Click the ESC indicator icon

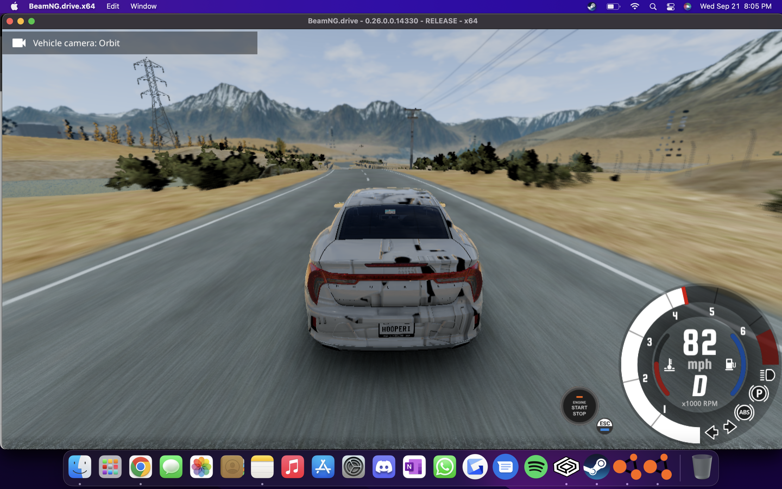[605, 426]
